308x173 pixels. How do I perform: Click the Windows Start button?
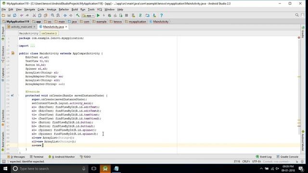[x=5, y=169]
